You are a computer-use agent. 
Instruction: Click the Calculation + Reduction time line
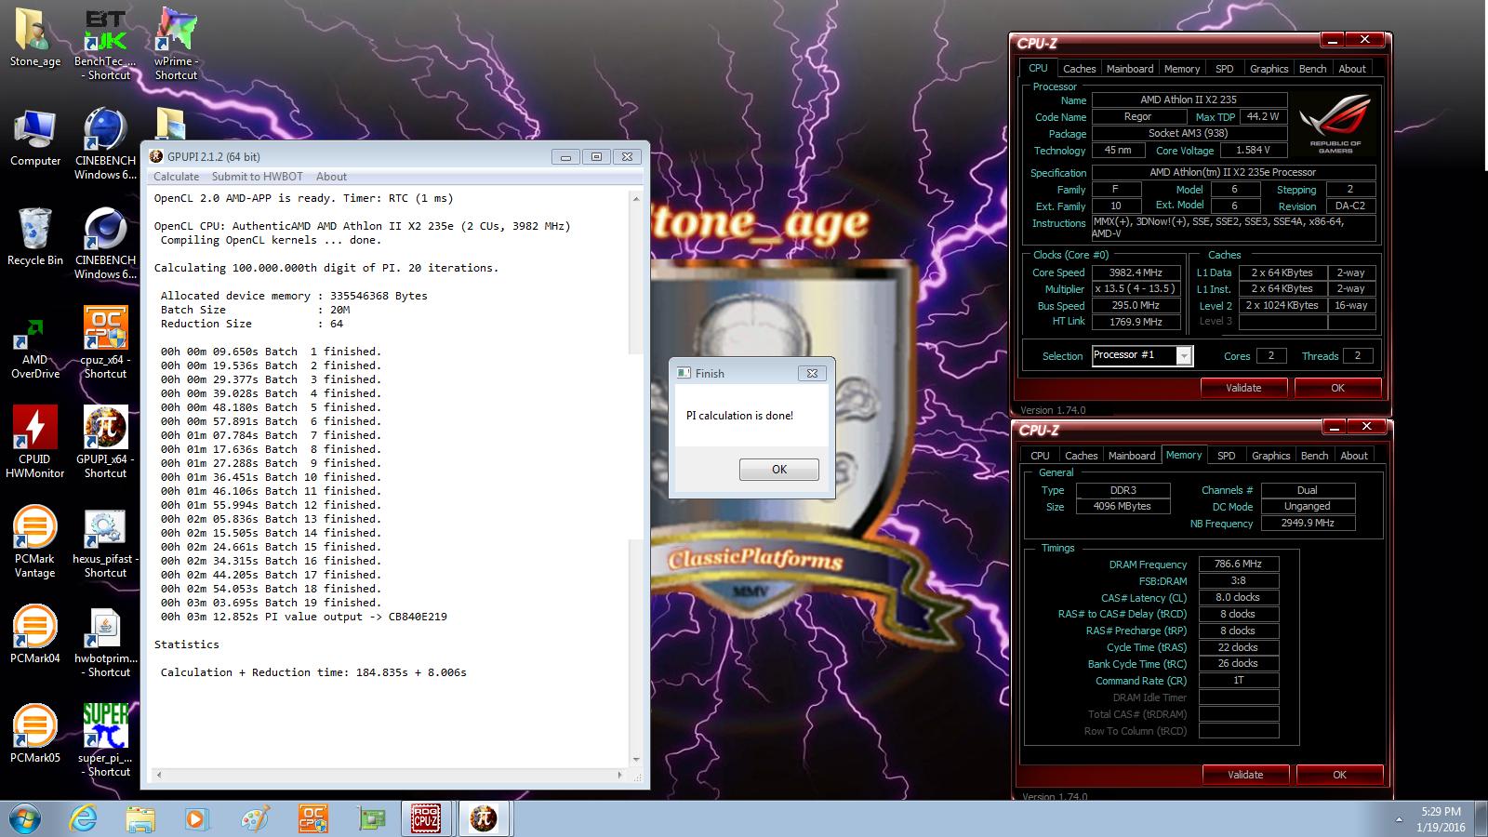[x=313, y=672]
